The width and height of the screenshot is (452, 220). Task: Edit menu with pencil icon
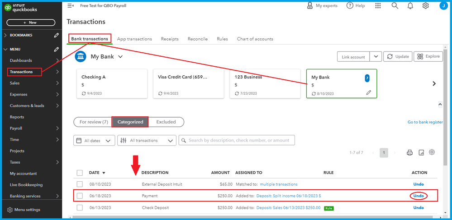pos(57,50)
